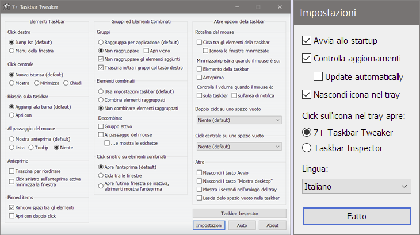Select Non raggruppare radio button
Image resolution: width=420 pixels, height=235 pixels.
[x=101, y=51]
